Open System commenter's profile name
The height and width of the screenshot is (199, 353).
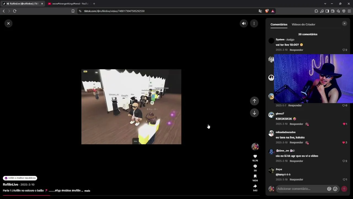click(280, 40)
